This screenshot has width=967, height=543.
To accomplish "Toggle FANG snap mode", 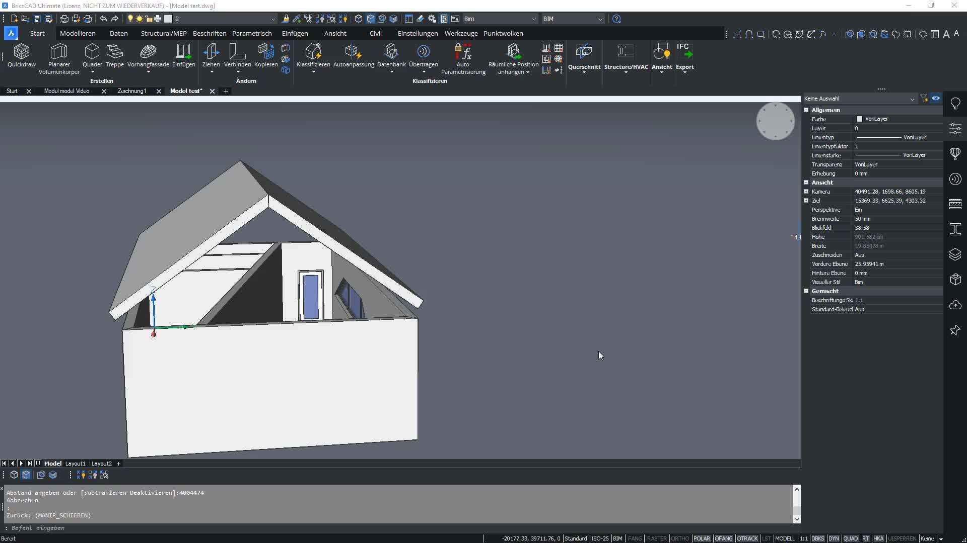I will click(x=635, y=538).
